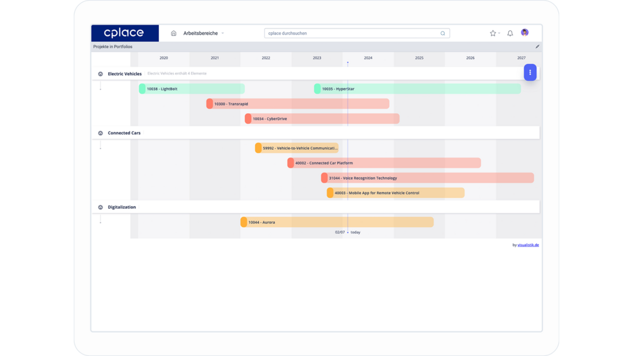This screenshot has width=633, height=356.
Task: Select the 10038 - LightBolt project bar
Action: click(192, 89)
